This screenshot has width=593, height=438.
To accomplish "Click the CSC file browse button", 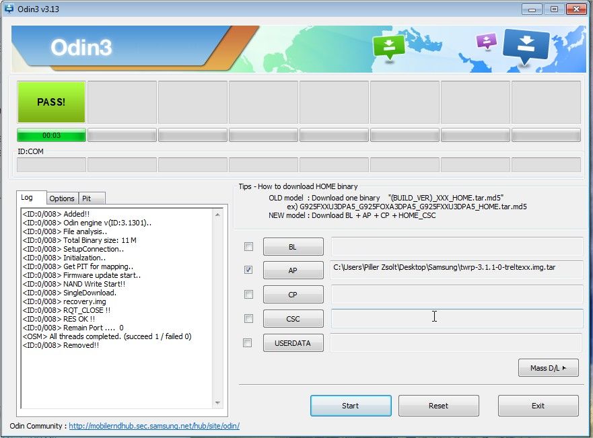I will (x=293, y=319).
